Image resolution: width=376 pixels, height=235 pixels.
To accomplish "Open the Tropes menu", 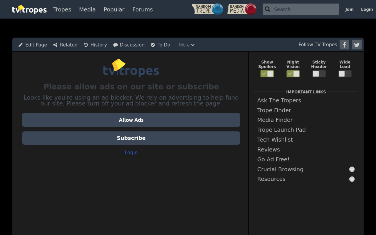I will tap(62, 9).
